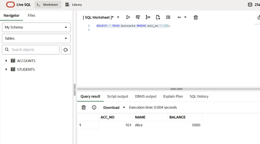260x144 pixels.
Task: Open the My Schema dropdown
Action: pyautogui.click(x=36, y=27)
